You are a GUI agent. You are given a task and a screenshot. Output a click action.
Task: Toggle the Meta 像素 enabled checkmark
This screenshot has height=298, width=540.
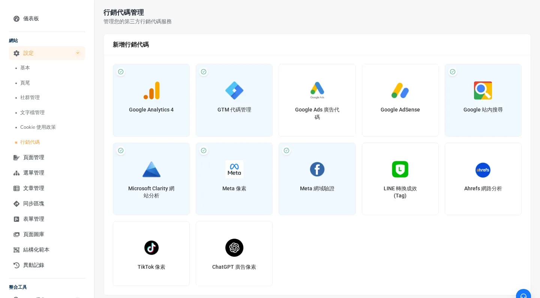pyautogui.click(x=204, y=151)
